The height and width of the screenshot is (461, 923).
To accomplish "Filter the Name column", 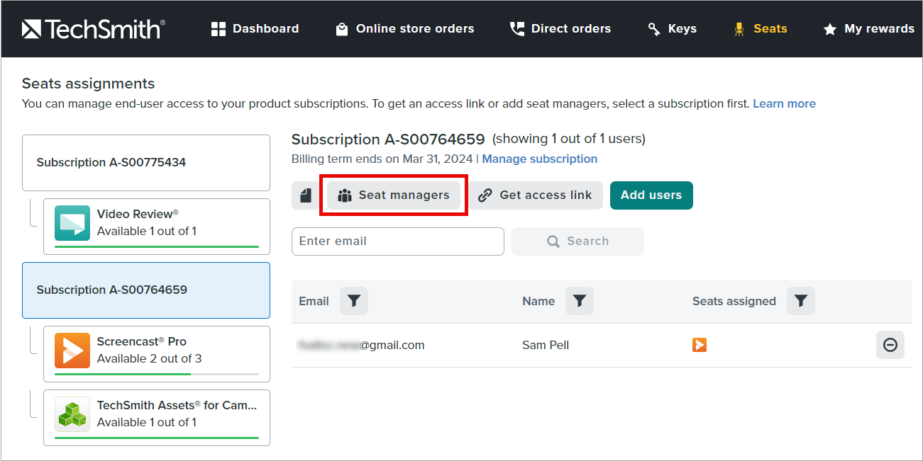I will tap(580, 301).
